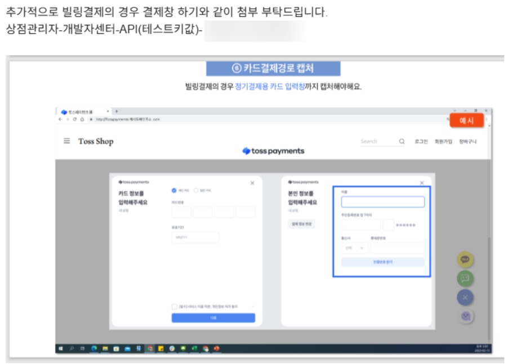
Task: Click the browser forward arrow
Action: coord(68,119)
